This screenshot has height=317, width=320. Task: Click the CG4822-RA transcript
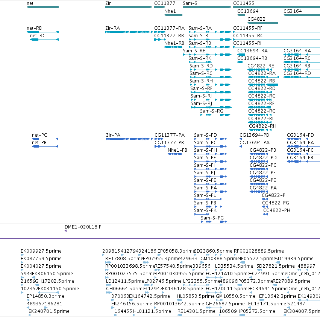click(264, 77)
